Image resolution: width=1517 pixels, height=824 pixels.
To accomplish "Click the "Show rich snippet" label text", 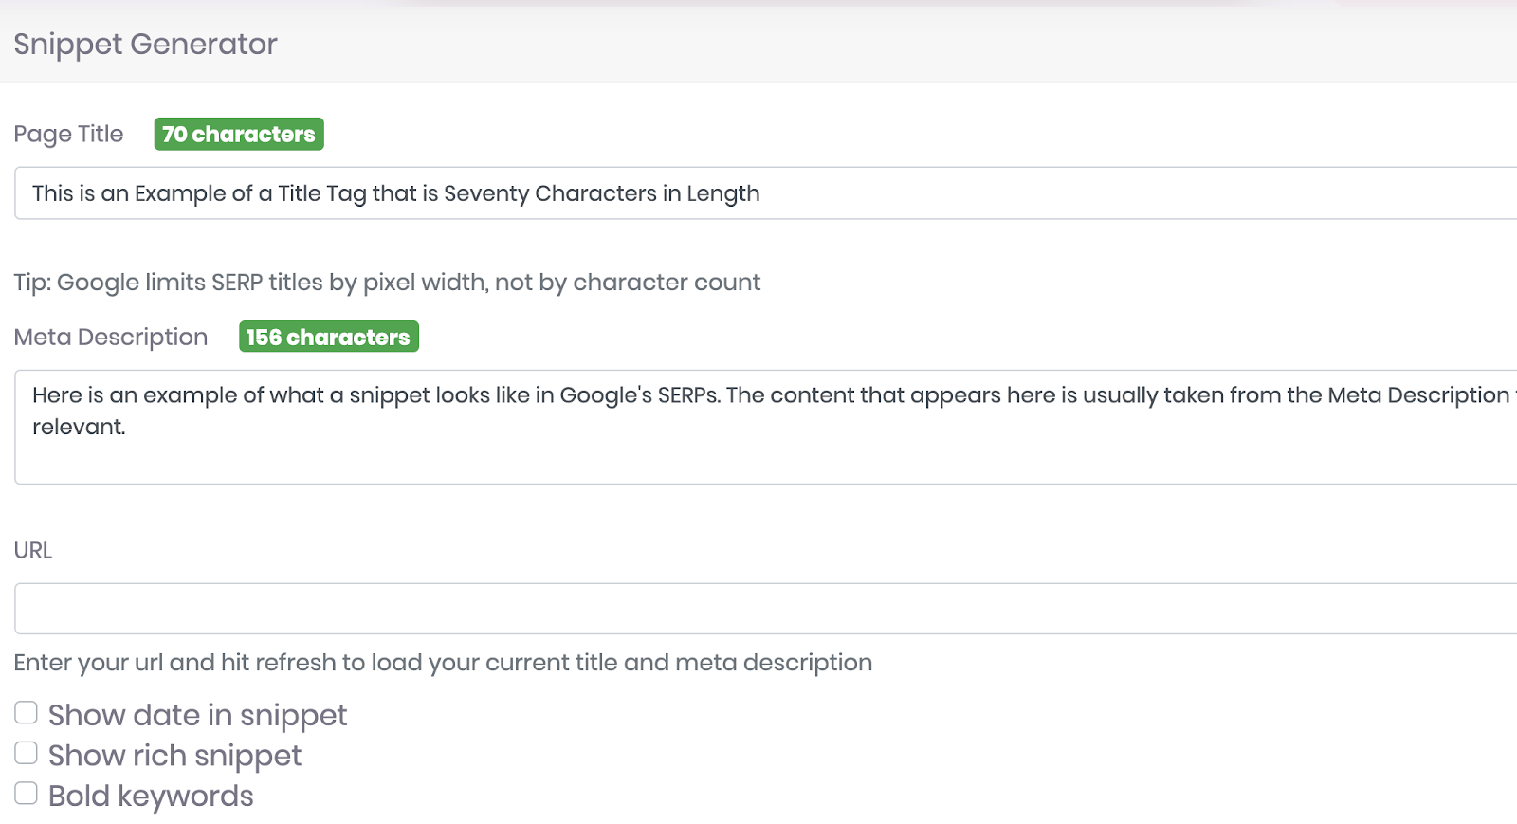I will tap(174, 756).
